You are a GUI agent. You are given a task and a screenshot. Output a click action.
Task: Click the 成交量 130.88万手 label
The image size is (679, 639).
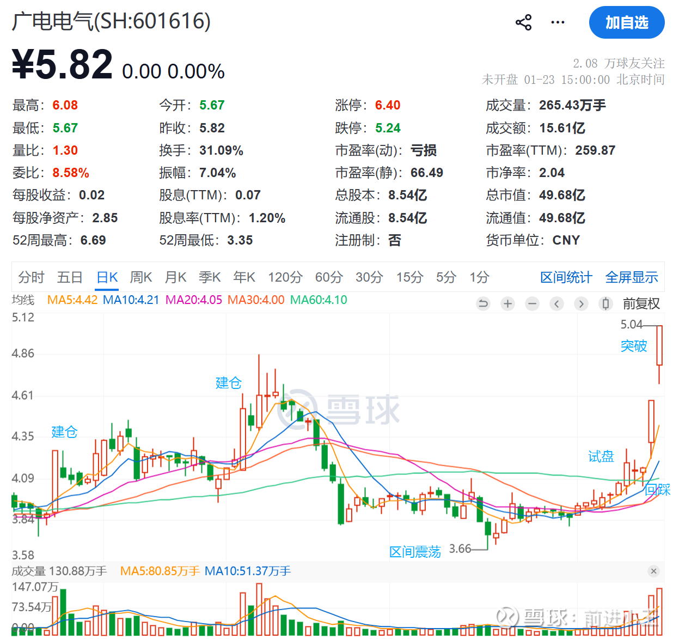point(59,571)
